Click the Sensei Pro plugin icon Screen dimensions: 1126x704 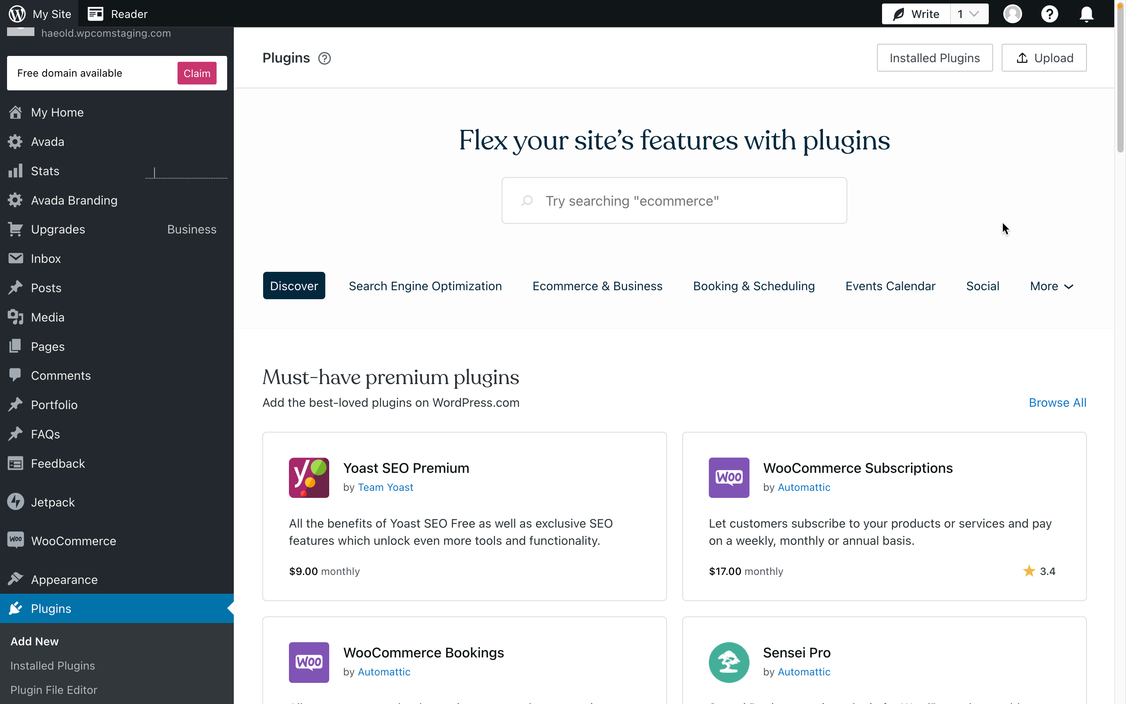(x=729, y=662)
